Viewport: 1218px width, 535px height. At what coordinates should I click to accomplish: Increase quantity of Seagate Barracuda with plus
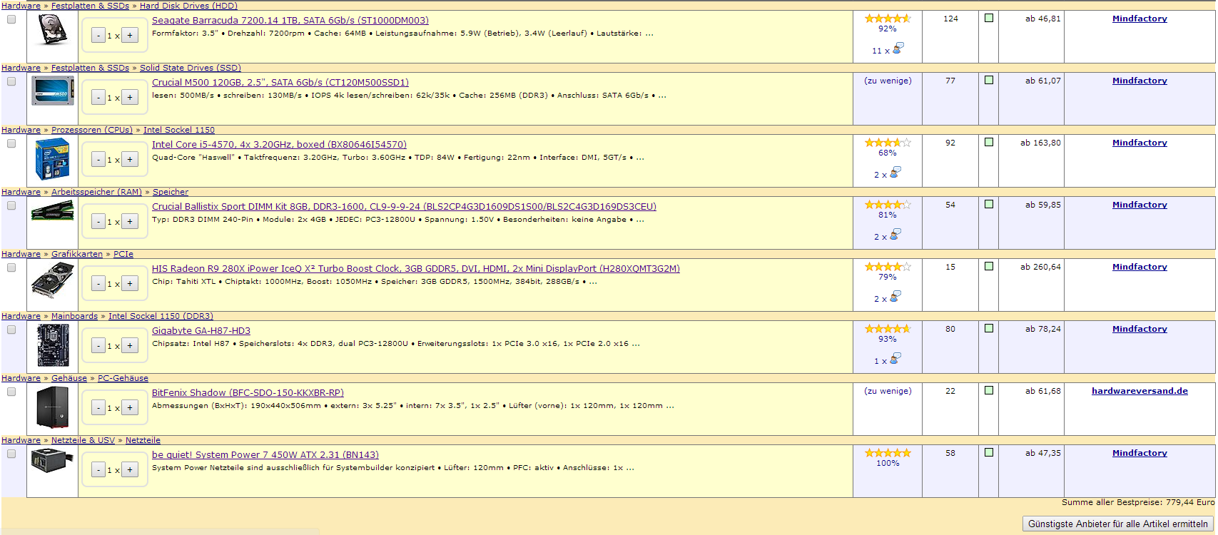pyautogui.click(x=130, y=35)
